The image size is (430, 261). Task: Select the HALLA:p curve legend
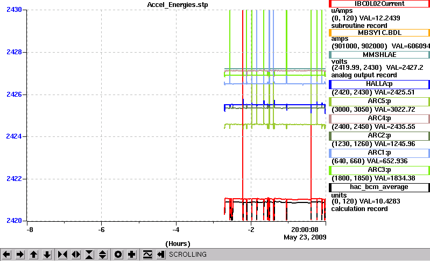pyautogui.click(x=379, y=84)
